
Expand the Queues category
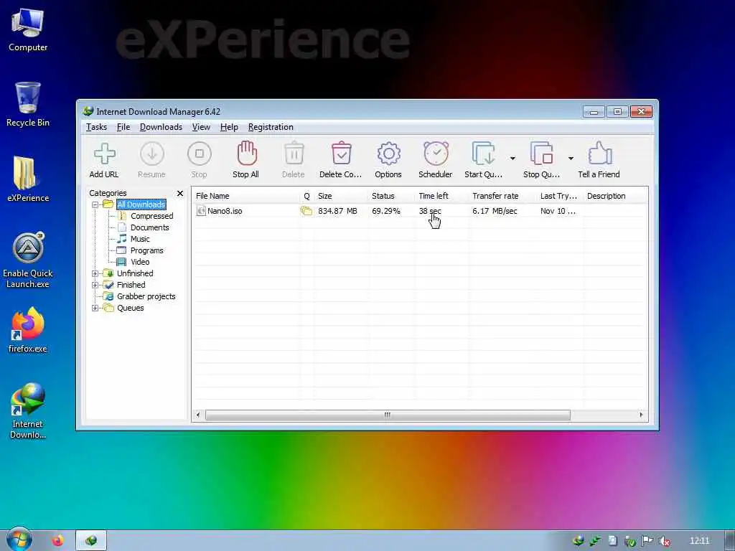click(x=95, y=308)
